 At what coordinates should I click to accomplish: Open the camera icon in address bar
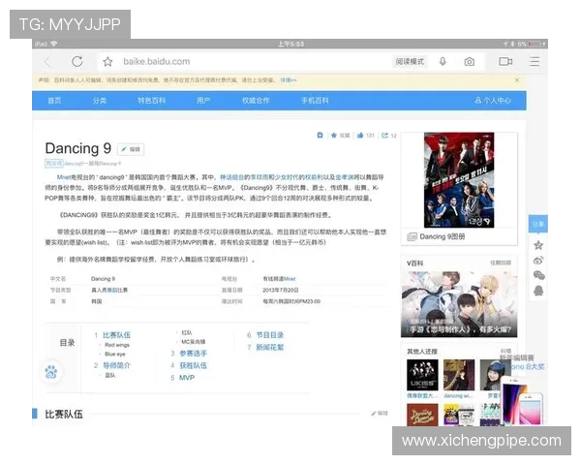469,62
